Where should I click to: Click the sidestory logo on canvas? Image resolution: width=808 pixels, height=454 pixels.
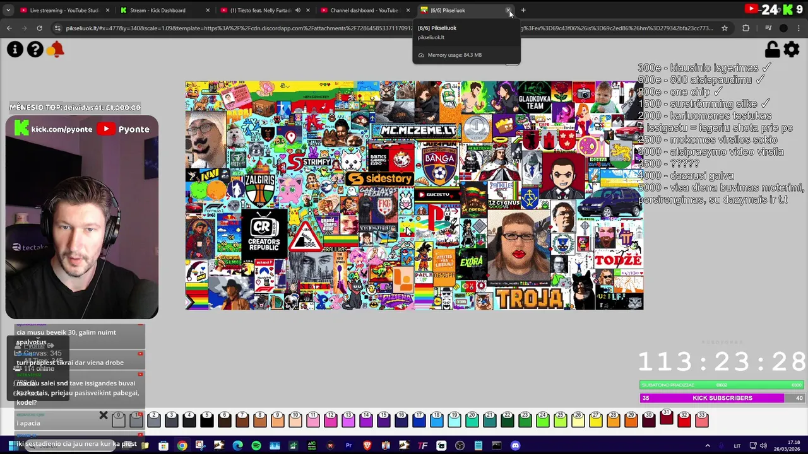[x=379, y=178]
